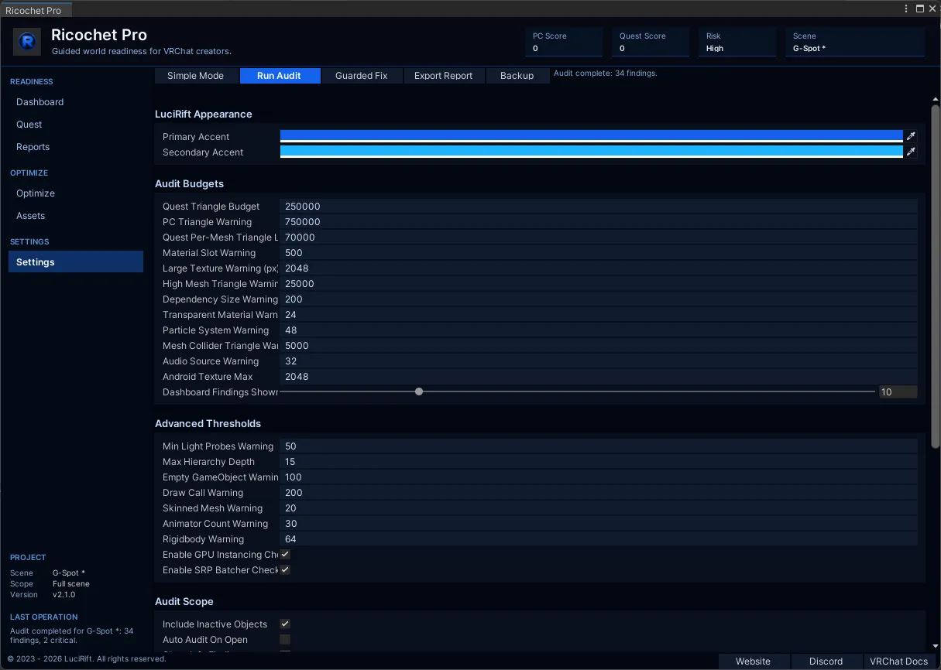Open the Backup option
Image resolution: width=941 pixels, height=670 pixels.
(x=517, y=76)
